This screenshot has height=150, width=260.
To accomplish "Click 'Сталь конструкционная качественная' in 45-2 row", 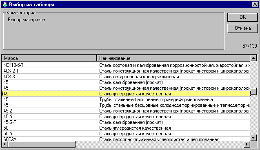I will (173, 111).
